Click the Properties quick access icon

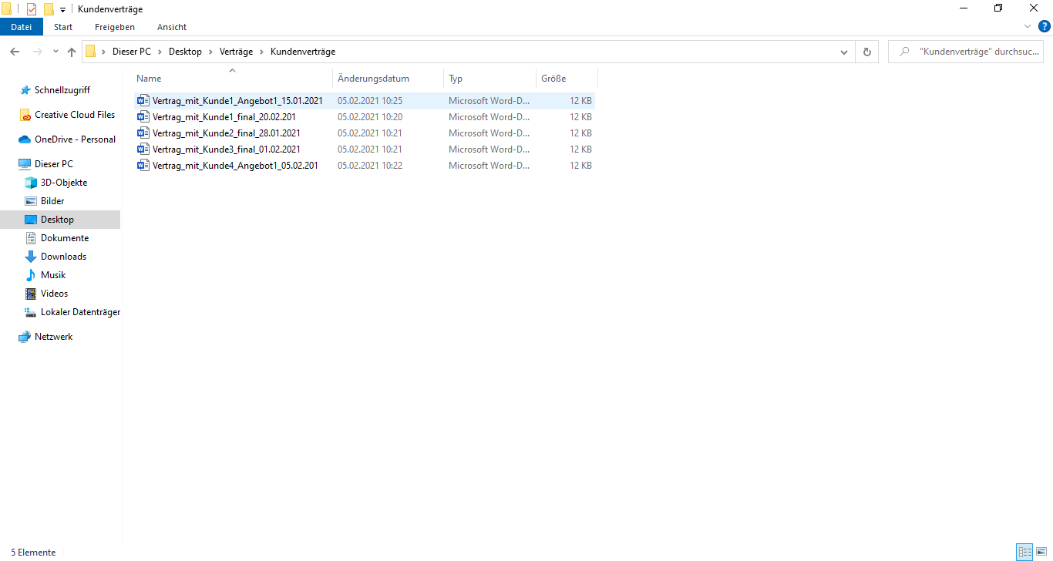pyautogui.click(x=32, y=9)
